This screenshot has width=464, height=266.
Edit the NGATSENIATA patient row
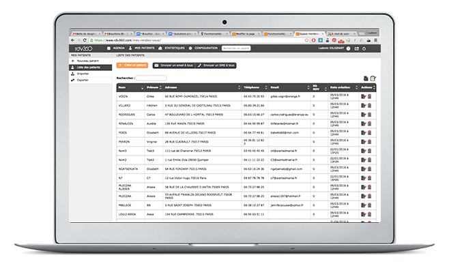pyautogui.click(x=364, y=169)
